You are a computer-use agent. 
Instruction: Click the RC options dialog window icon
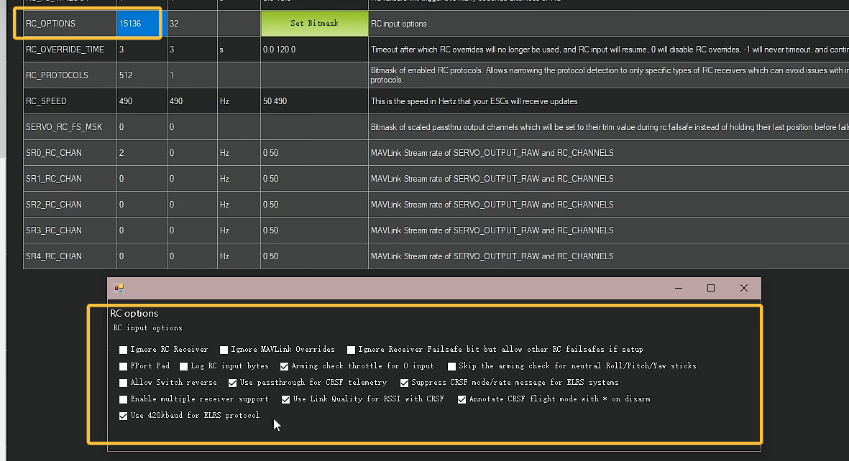pyautogui.click(x=119, y=288)
